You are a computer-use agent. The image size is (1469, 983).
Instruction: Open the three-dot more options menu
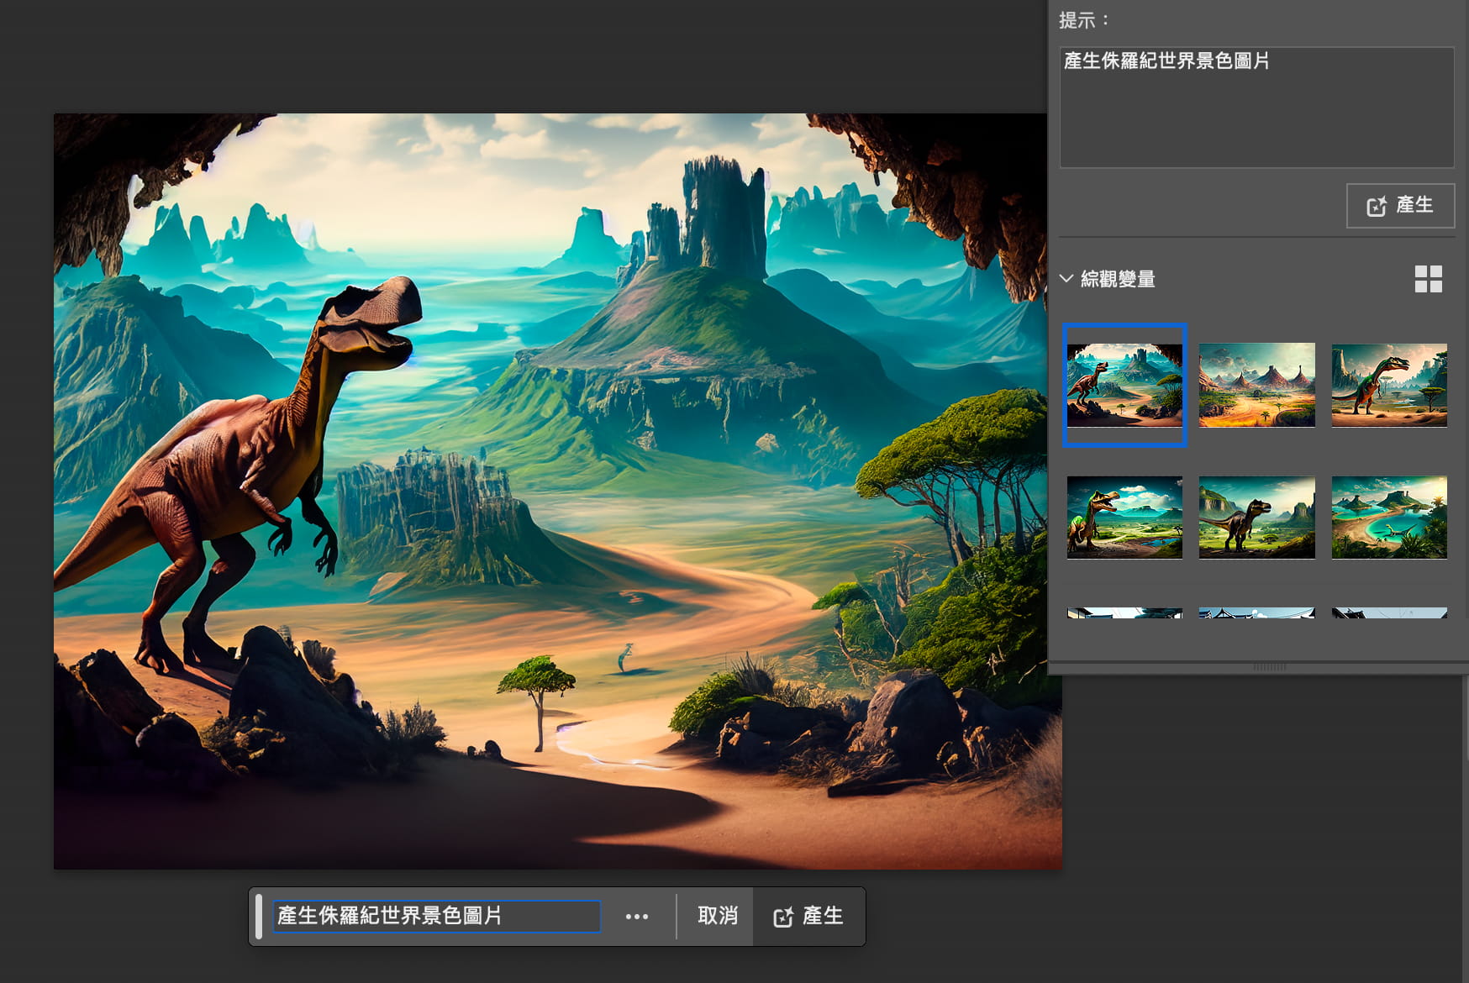tap(636, 916)
